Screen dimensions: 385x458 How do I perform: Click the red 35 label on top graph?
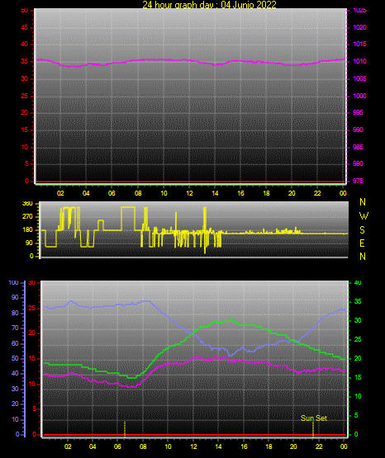click(25, 61)
